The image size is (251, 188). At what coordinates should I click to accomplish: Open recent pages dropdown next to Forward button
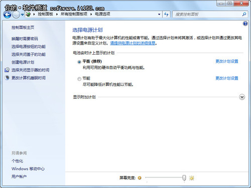[x=22, y=15]
